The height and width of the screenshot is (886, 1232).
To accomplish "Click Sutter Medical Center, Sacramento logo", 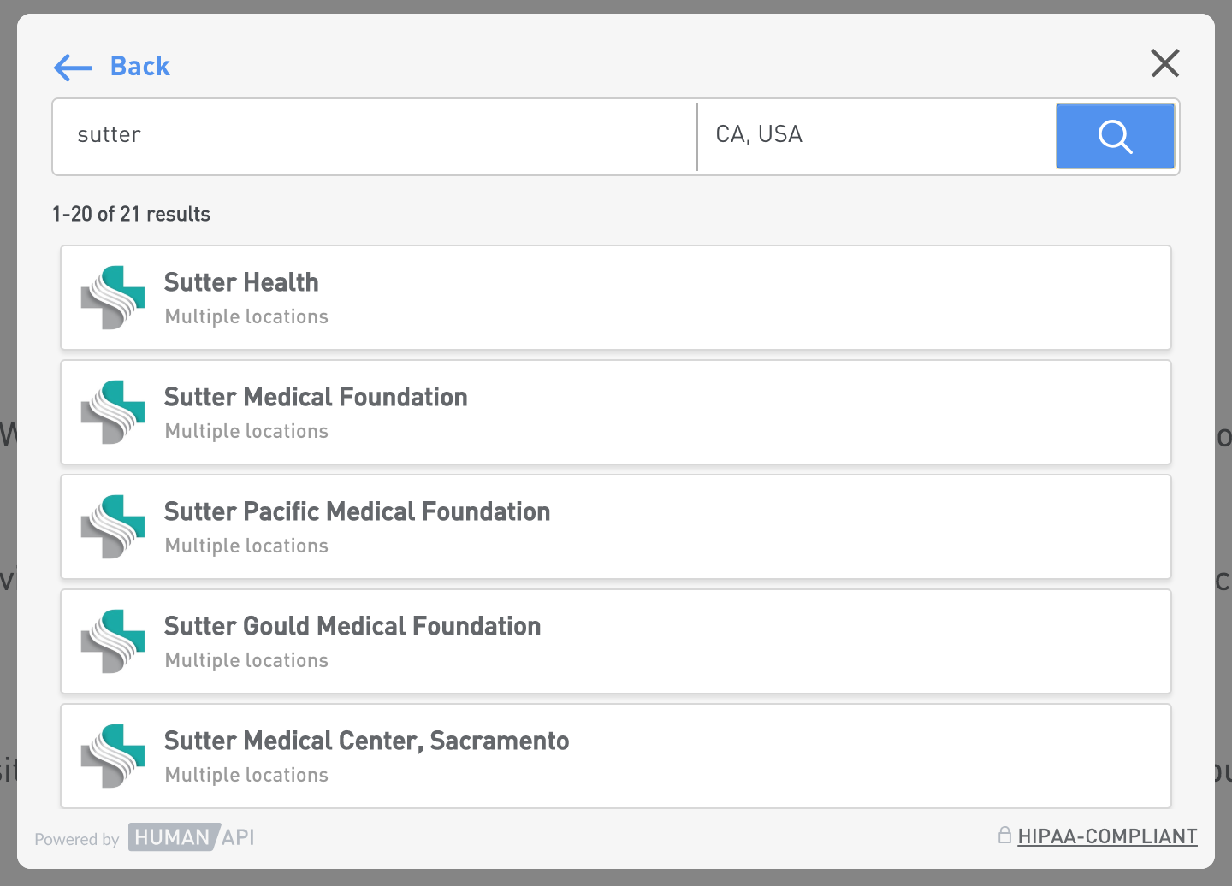I will click(x=113, y=756).
